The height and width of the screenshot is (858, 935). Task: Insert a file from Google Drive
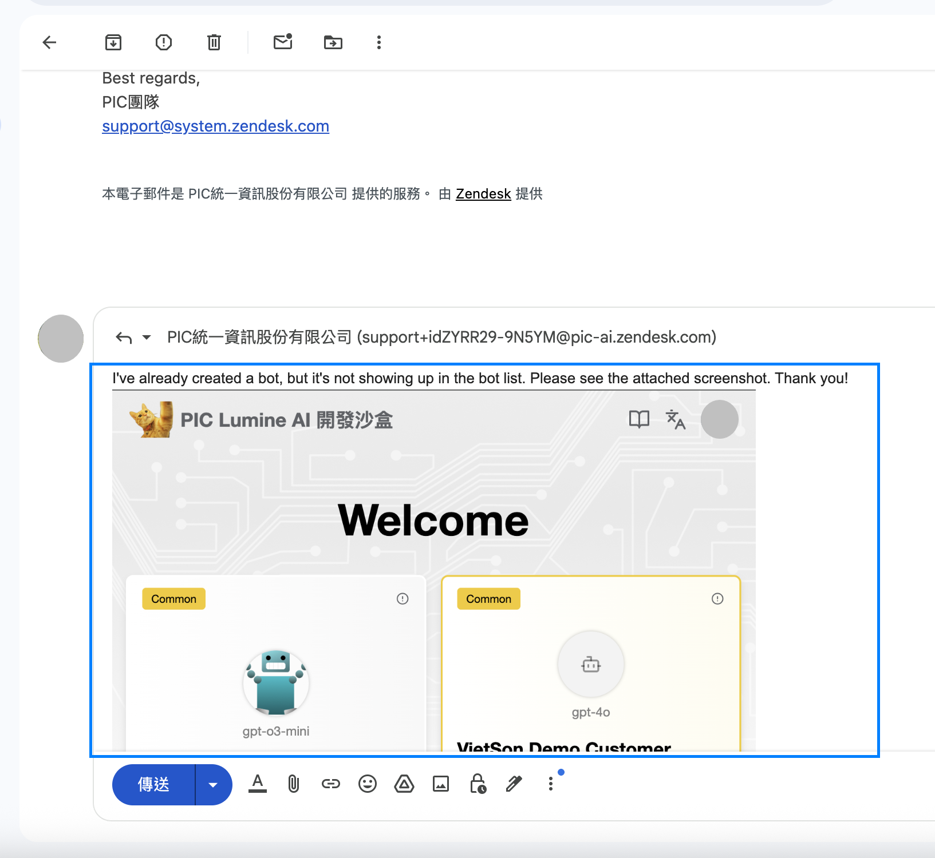tap(404, 784)
